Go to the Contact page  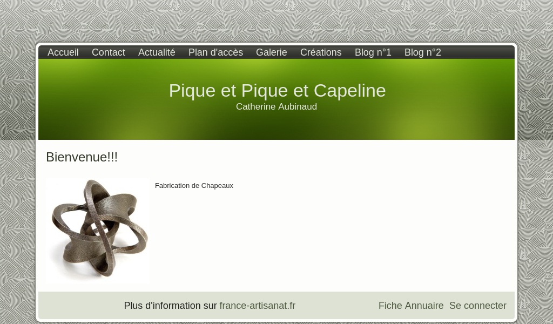108,52
